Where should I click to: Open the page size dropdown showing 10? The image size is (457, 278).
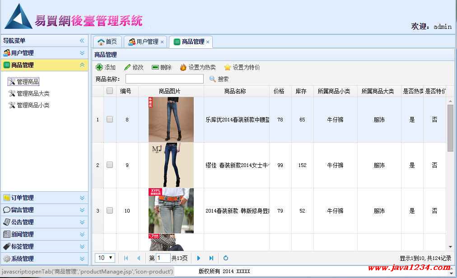pos(105,258)
